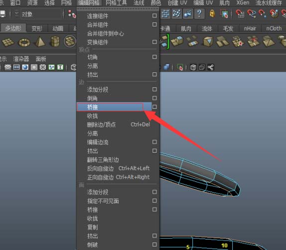Click the shelf icon with red cross on tiles

tap(253, 41)
